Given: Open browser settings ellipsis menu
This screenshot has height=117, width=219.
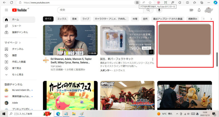Looking at the screenshot, I should pos(209,2).
